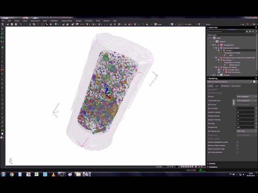Click the Cut scissors icon
Screen dimensions: 258x193
click(x=30, y=24)
